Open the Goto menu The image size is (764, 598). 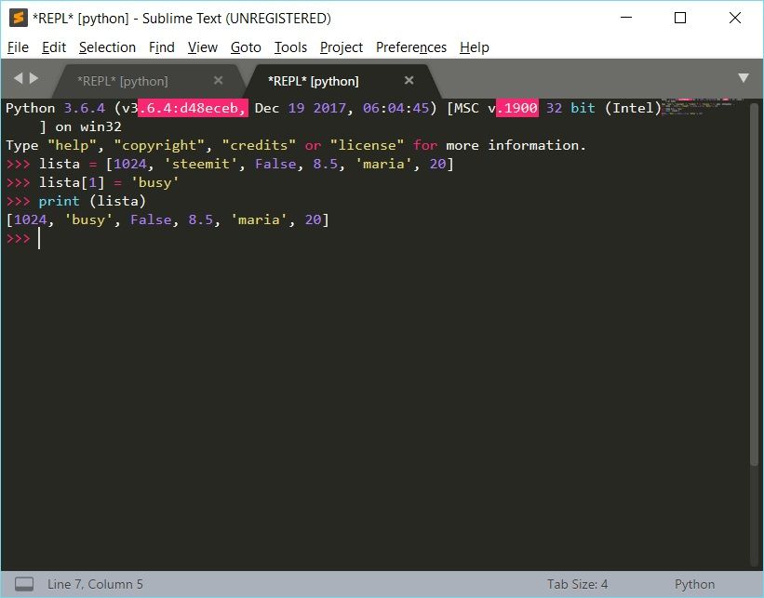point(246,47)
